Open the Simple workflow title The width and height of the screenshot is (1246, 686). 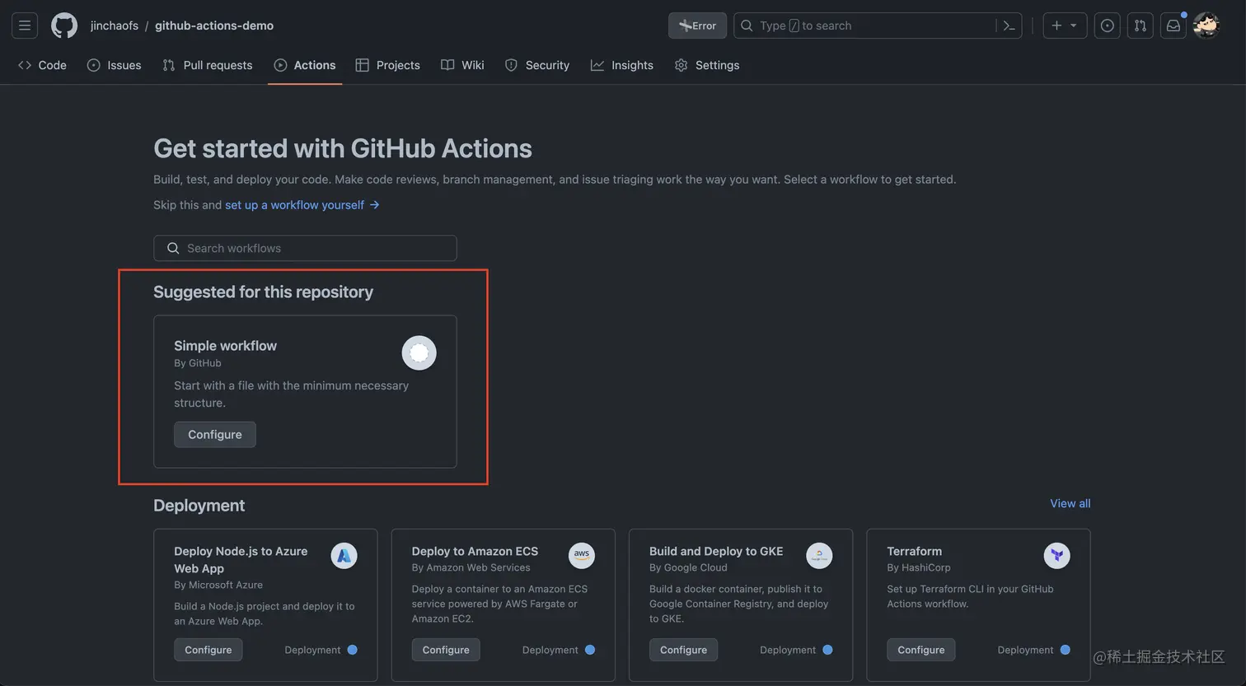coord(225,346)
